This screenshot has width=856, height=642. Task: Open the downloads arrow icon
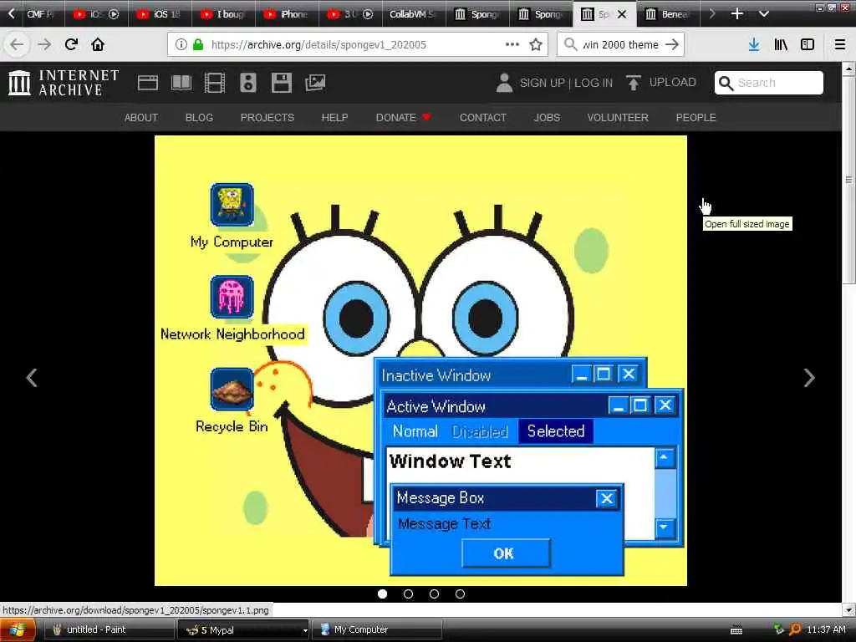(754, 44)
